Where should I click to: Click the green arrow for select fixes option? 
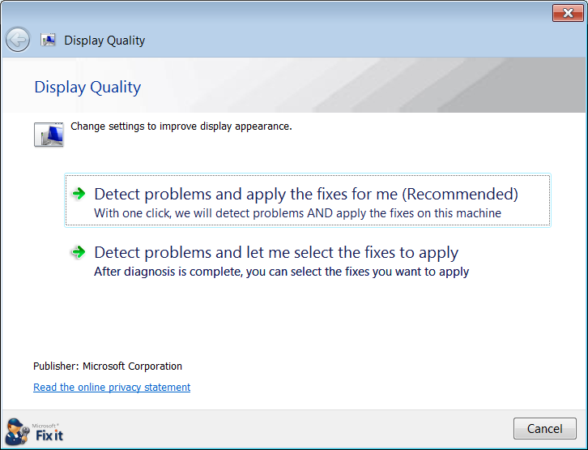coord(79,252)
